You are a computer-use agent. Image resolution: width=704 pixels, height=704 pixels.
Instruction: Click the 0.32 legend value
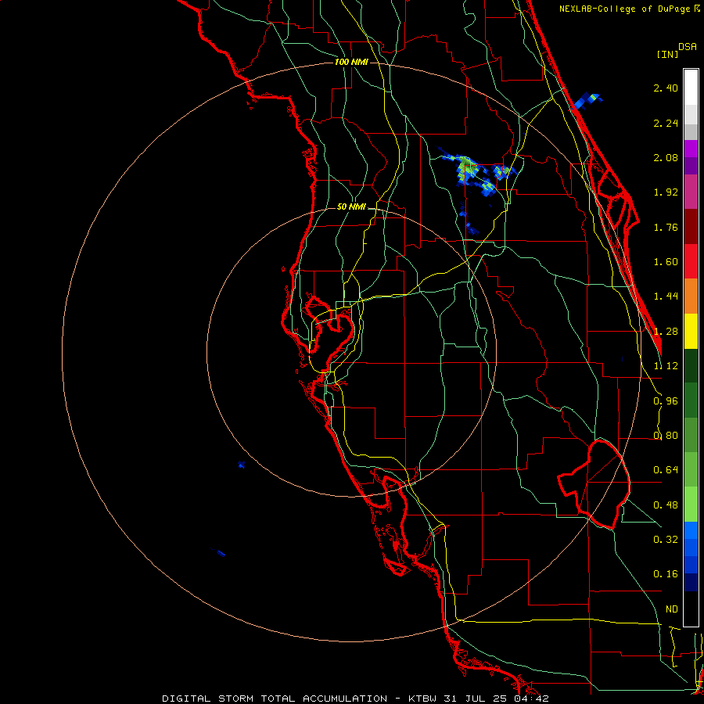click(666, 540)
